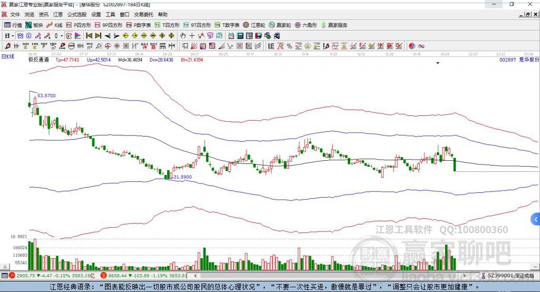Screen dimensions: 540x292
Task: Click the Up=42.5014 value
Action: [99, 60]
